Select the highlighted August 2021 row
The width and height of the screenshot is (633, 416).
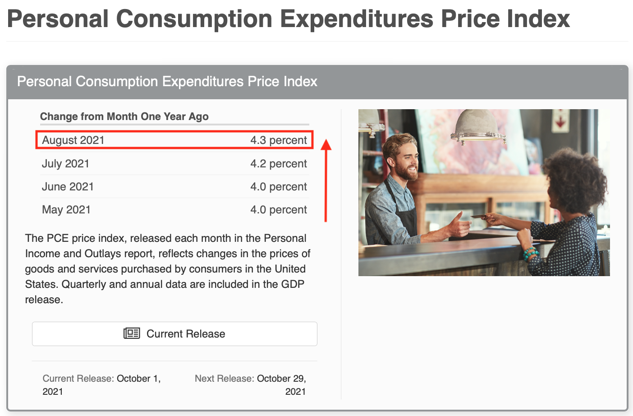click(174, 140)
